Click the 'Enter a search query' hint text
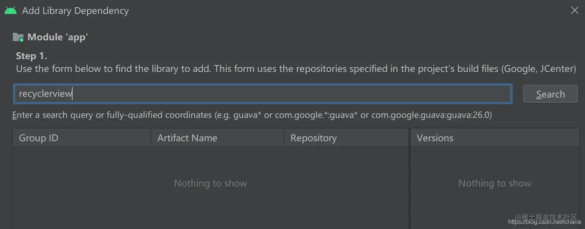Screen dimensions: 585x229 252,115
